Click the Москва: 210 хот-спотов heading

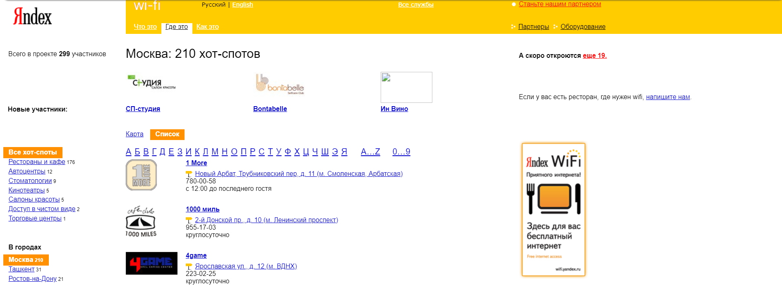(x=193, y=54)
